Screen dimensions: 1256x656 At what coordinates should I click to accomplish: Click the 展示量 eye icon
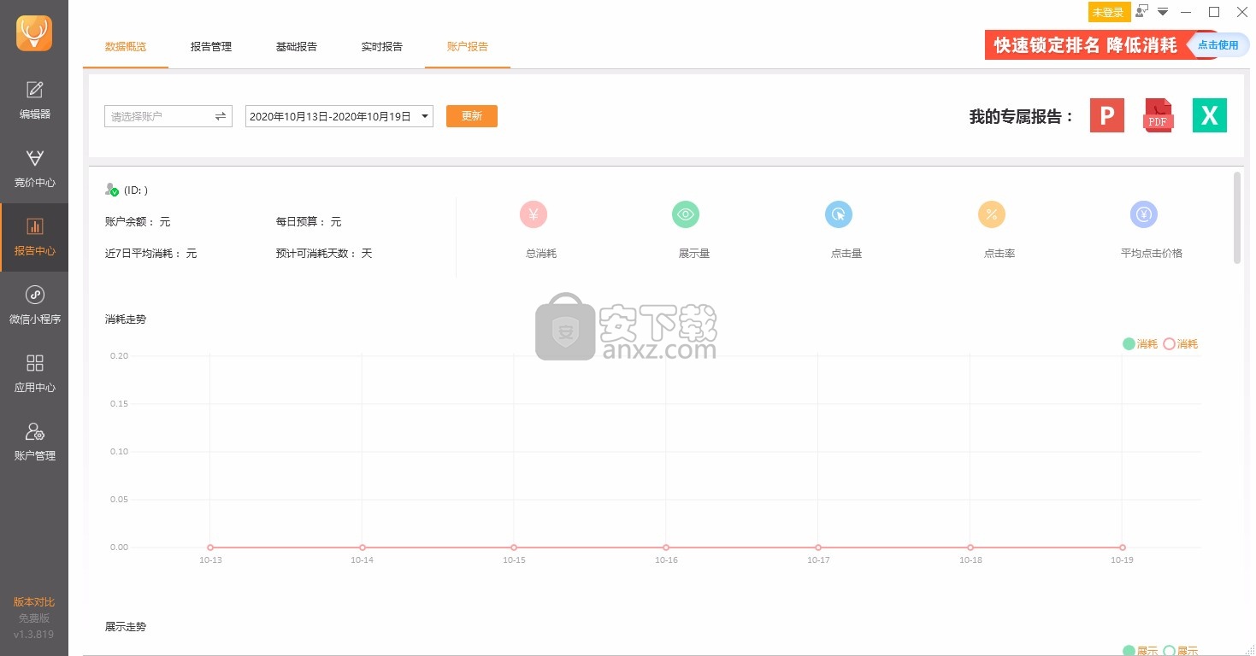(x=686, y=214)
